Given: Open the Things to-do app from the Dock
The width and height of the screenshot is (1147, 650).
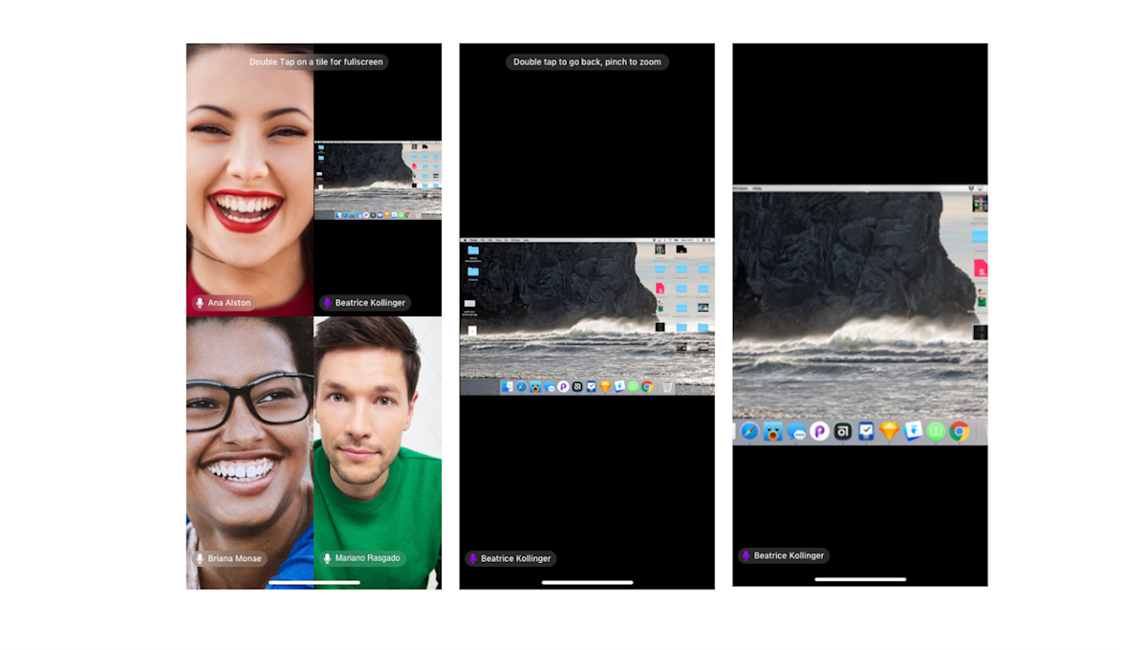Looking at the screenshot, I should pyautogui.click(x=866, y=431).
